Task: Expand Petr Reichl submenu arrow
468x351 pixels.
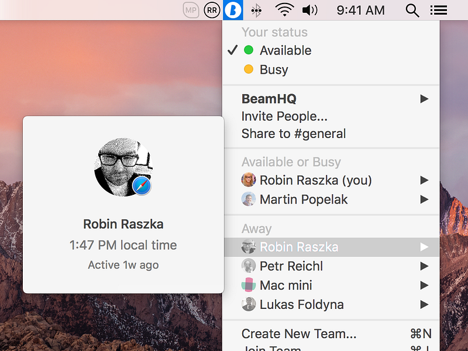Action: (424, 266)
